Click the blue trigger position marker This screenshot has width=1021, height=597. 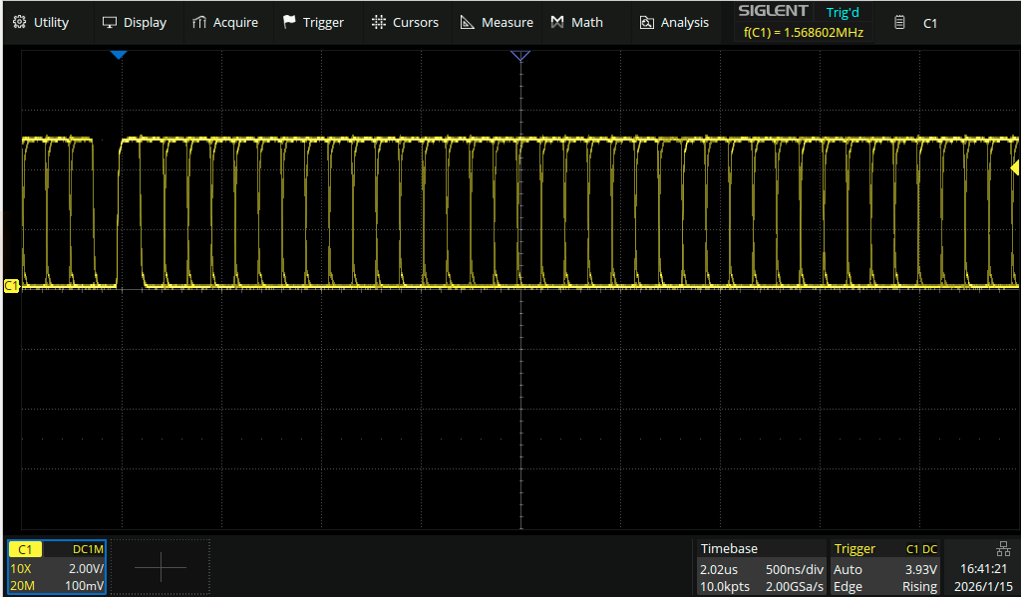[x=119, y=55]
